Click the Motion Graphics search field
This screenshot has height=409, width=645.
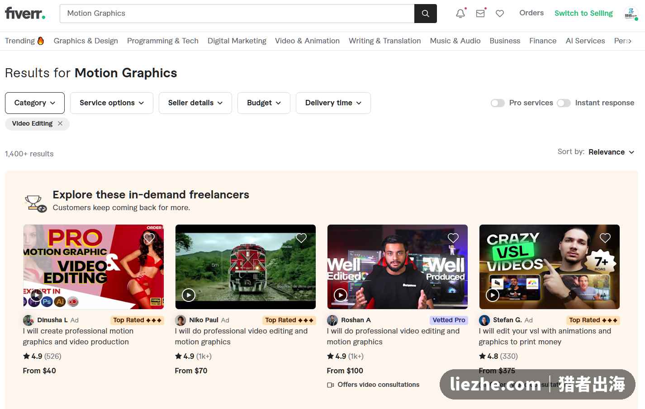(237, 14)
